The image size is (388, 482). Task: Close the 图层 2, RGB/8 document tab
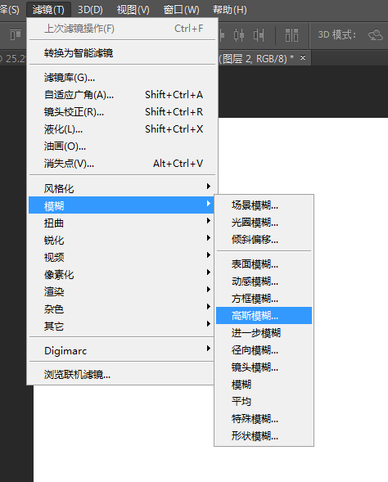tap(303, 57)
